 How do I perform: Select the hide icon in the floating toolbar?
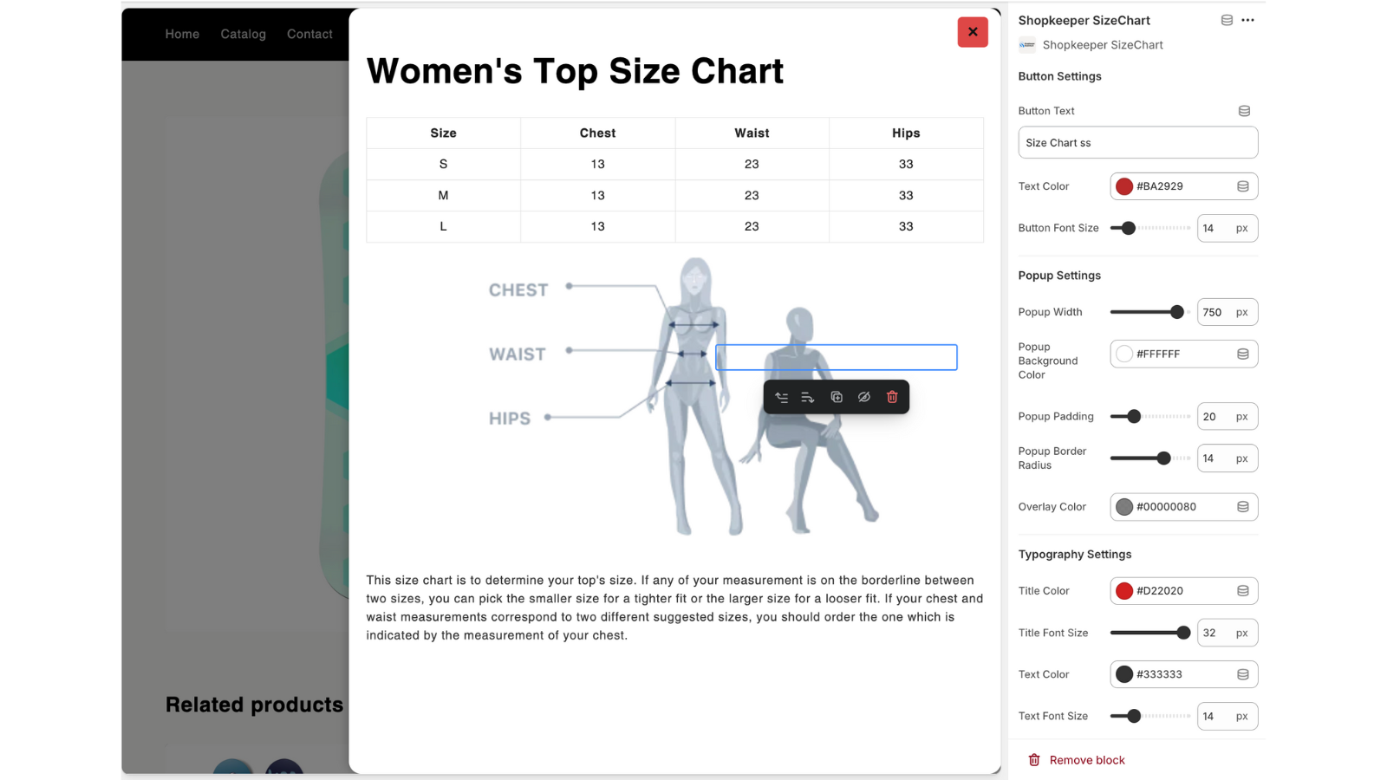[x=864, y=396]
